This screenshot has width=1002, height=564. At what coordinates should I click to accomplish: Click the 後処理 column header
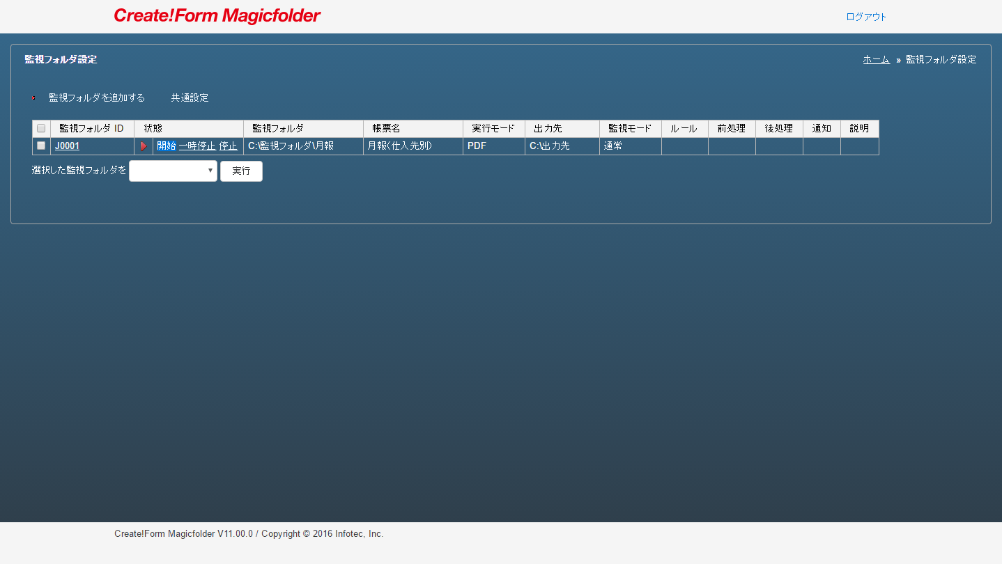tap(779, 129)
